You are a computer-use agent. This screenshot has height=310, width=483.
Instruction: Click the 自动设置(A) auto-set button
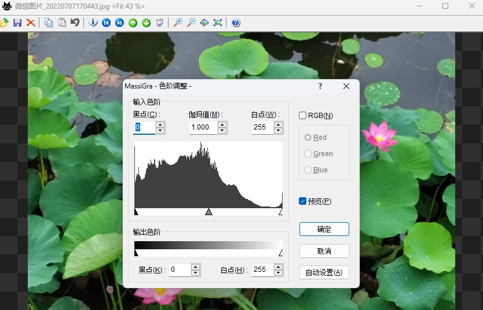click(x=324, y=272)
